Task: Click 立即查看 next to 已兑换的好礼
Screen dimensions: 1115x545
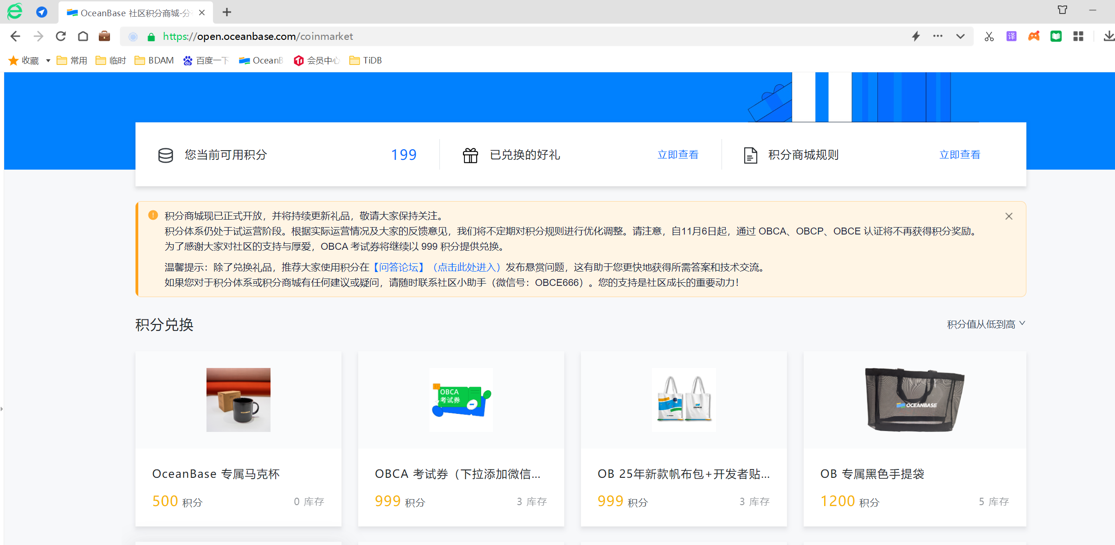Action: click(678, 155)
